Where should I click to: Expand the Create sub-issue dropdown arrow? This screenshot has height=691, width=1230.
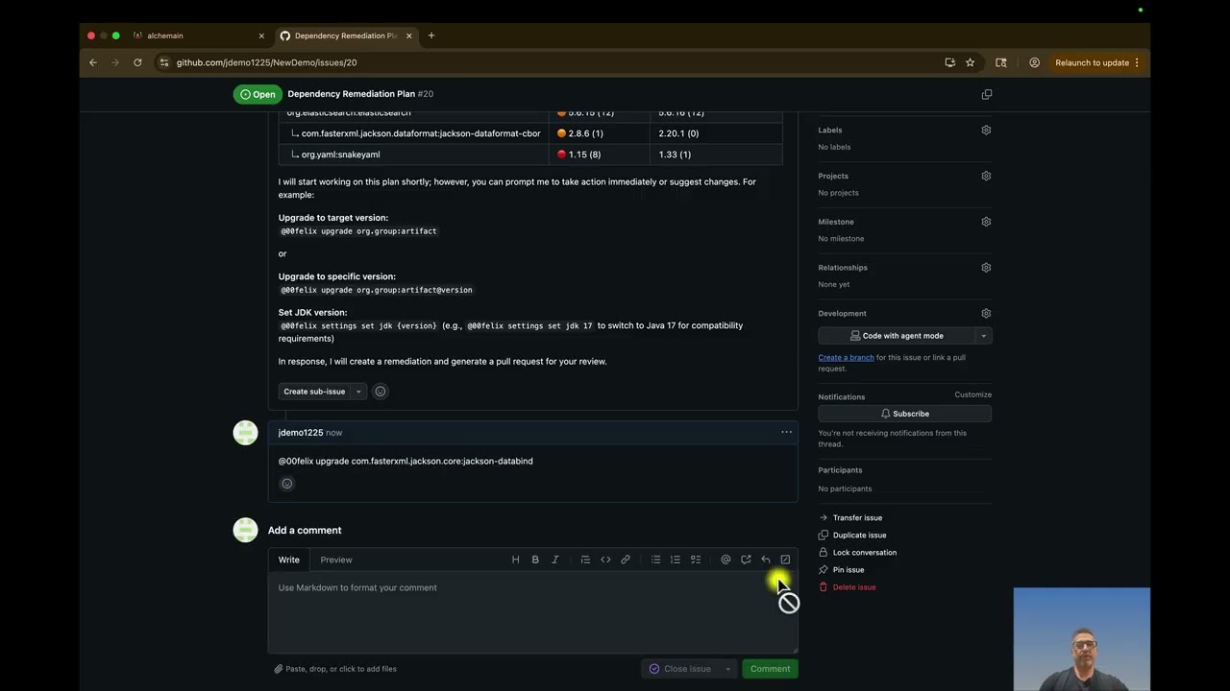358,392
